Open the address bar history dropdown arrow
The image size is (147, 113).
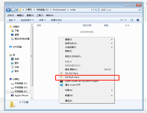92,10
